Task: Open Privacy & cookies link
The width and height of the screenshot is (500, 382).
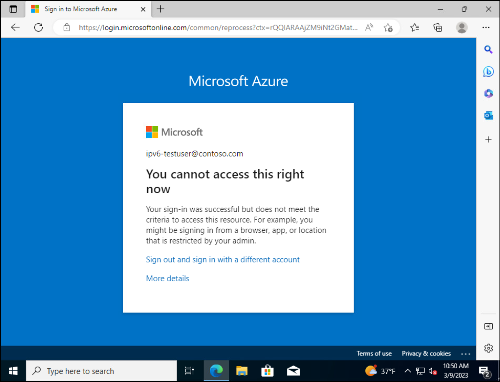Action: [426, 353]
